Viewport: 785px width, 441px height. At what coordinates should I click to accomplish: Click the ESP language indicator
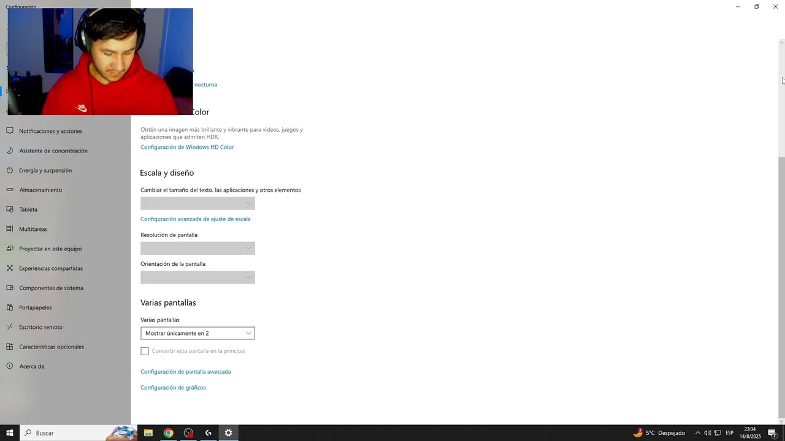pos(730,433)
